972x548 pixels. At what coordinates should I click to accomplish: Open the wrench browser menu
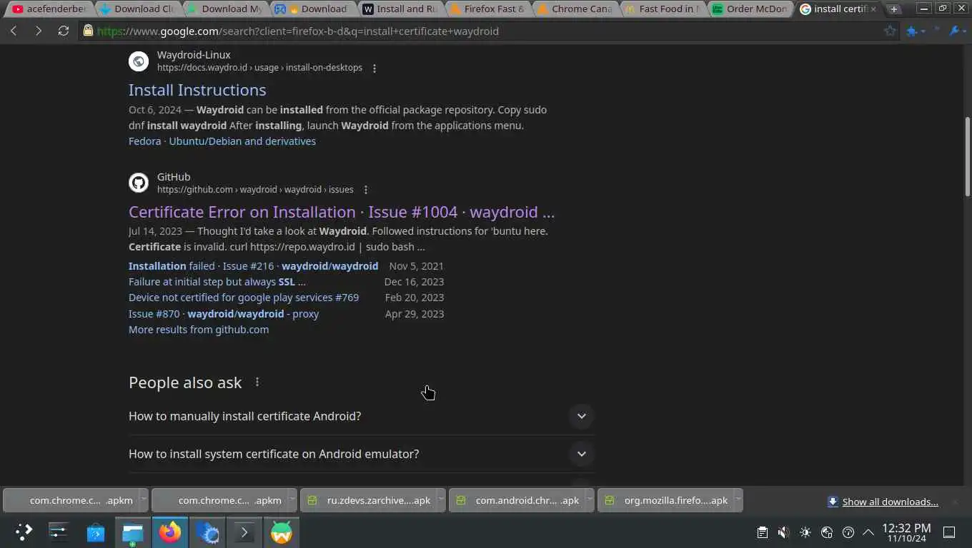tap(953, 31)
